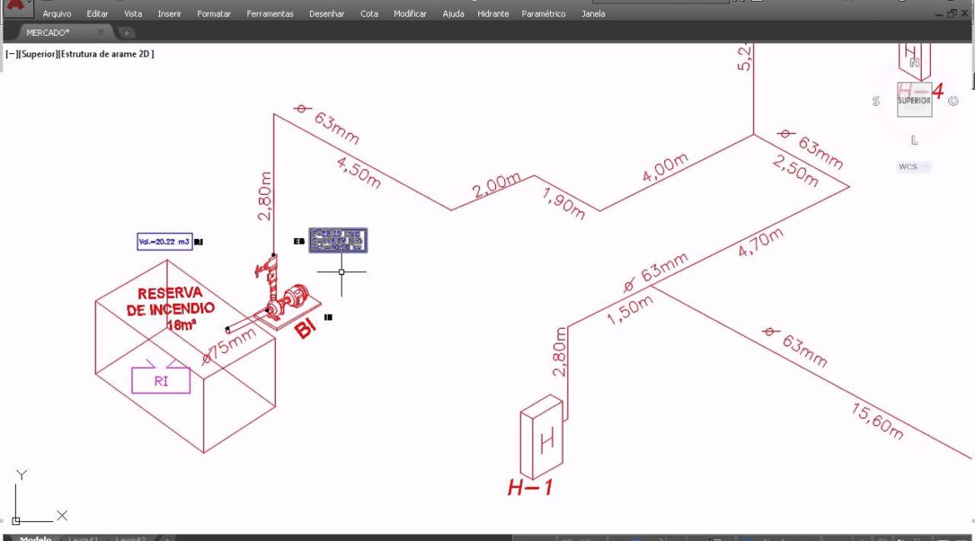This screenshot has width=975, height=541.
Task: Click the [-] viewport controls expander
Action: (12, 54)
